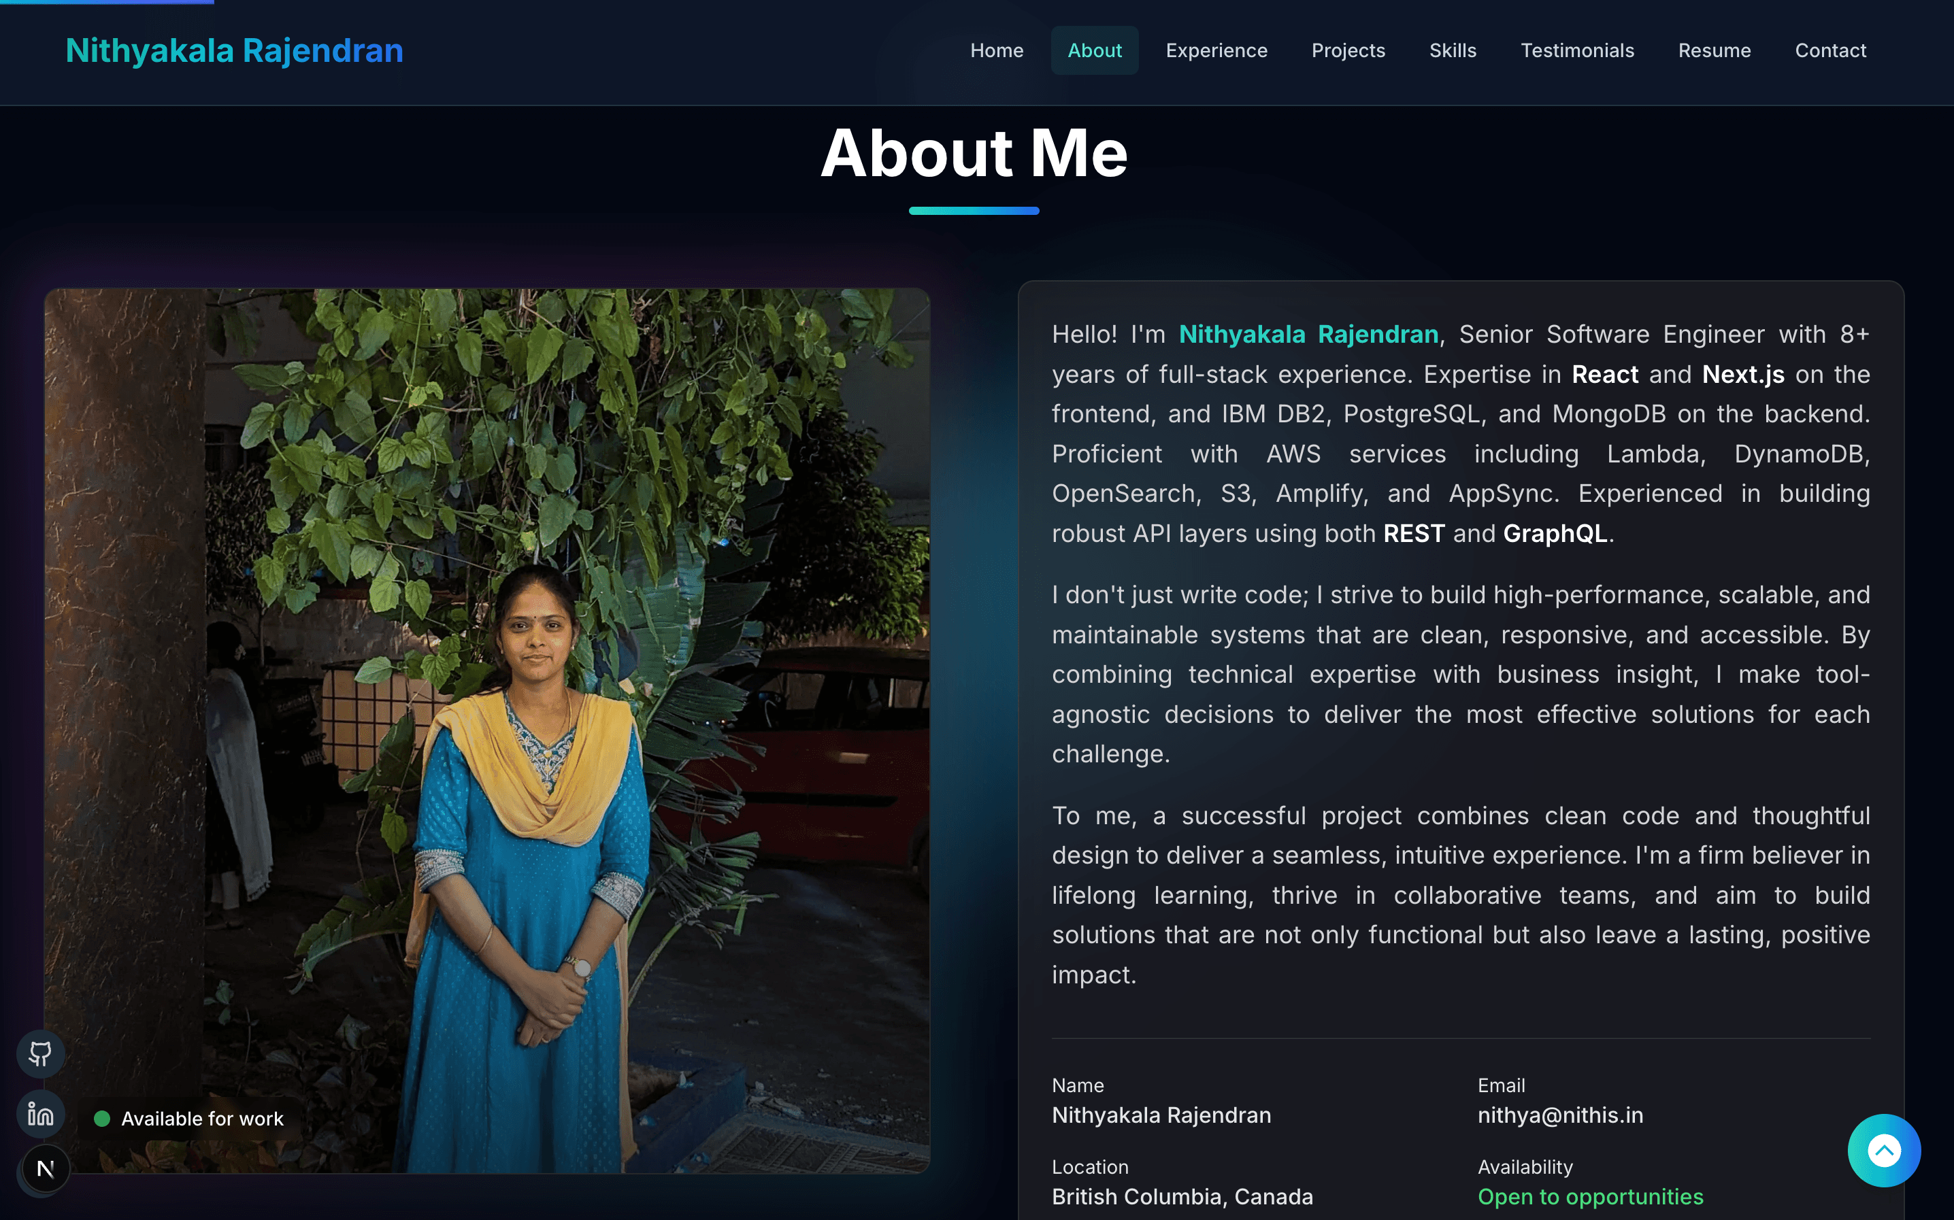View the Resume page link

click(x=1715, y=50)
